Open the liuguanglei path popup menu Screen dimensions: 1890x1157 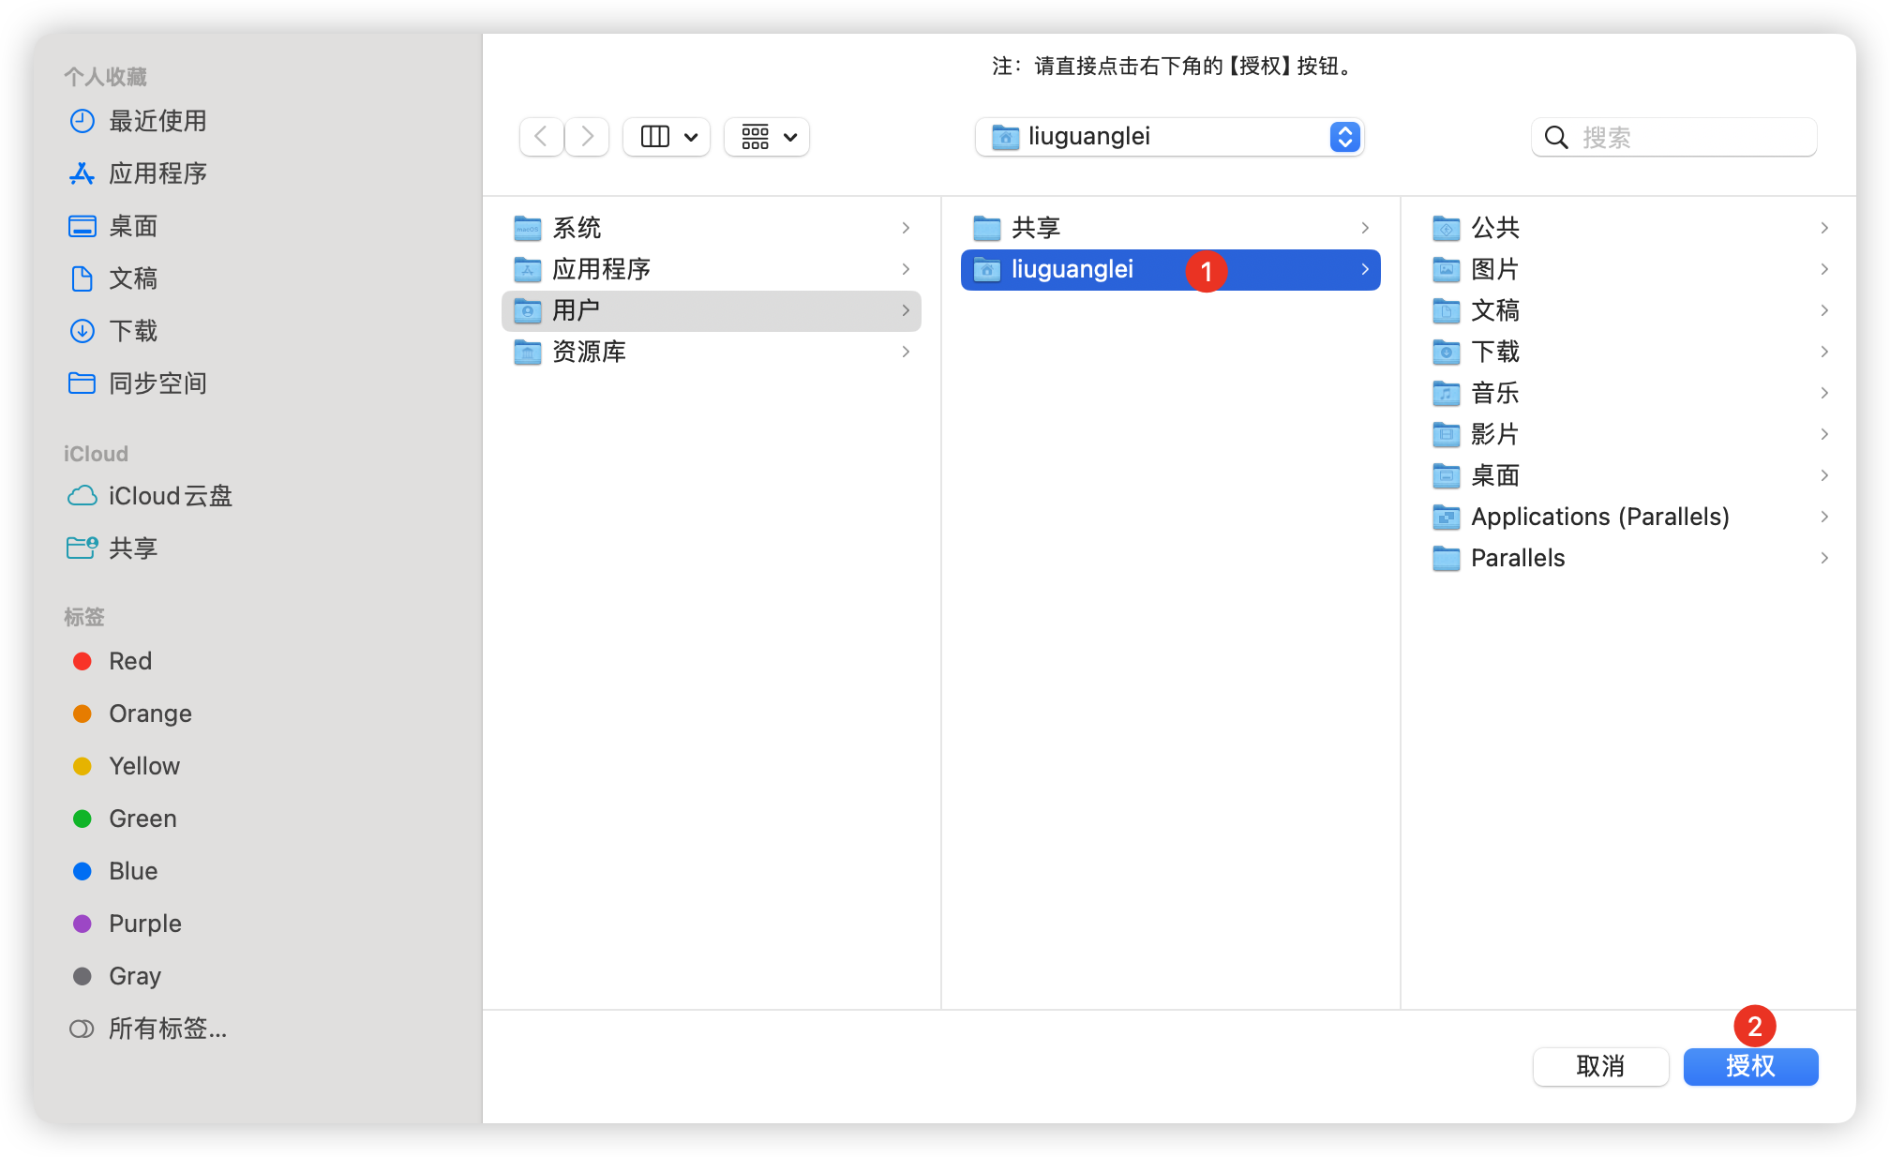click(1168, 137)
